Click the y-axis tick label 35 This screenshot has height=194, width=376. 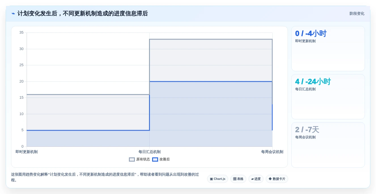[x=22, y=33]
